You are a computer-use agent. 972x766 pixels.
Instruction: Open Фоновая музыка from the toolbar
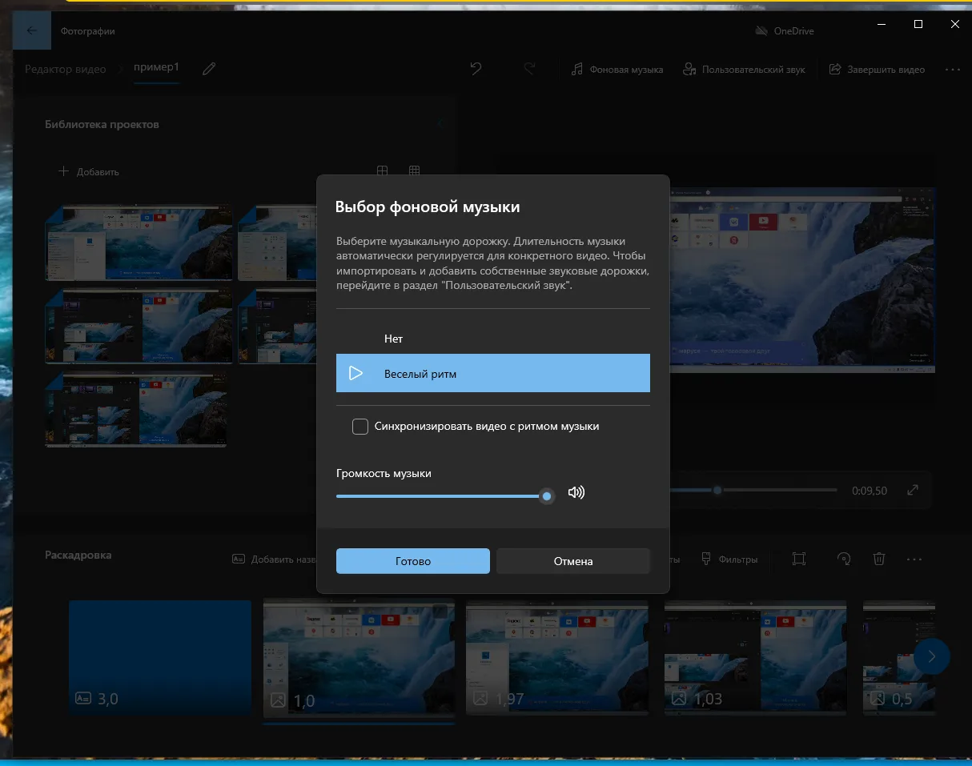(x=617, y=70)
